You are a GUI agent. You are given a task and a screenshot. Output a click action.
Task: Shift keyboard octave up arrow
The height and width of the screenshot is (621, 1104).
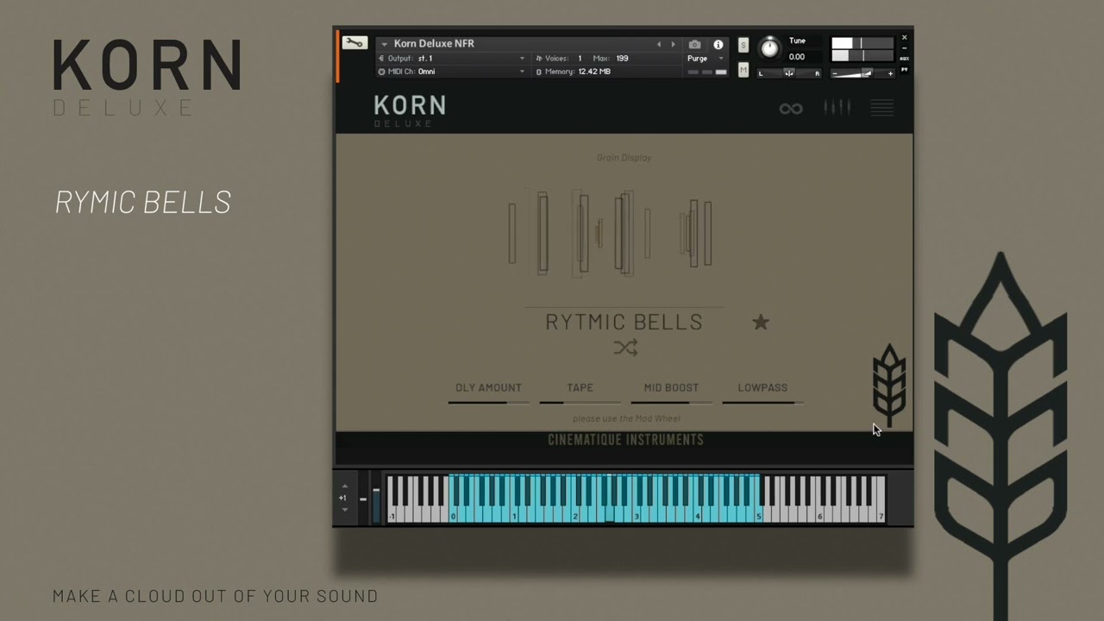[x=344, y=486]
